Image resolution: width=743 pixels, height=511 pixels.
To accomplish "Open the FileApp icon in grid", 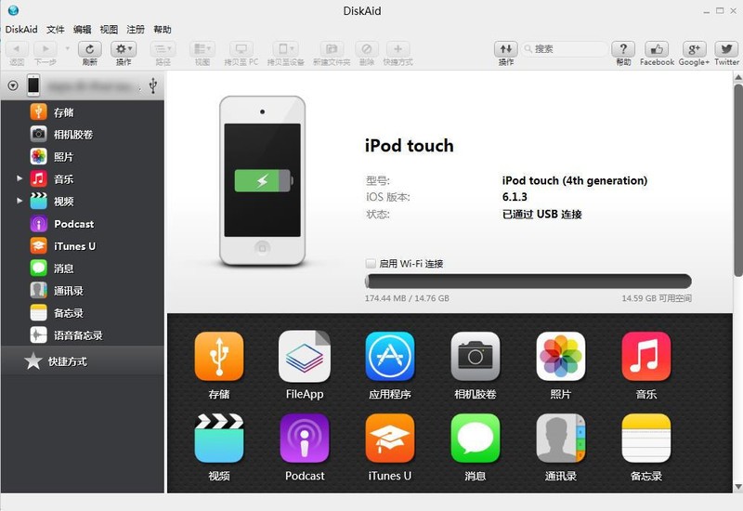I will [305, 357].
